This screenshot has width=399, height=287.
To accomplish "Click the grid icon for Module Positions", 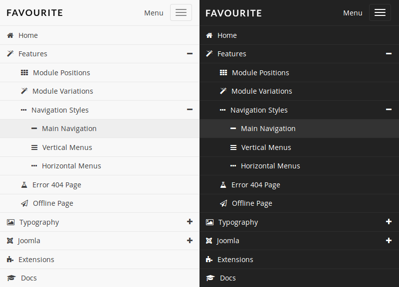I will point(23,72).
